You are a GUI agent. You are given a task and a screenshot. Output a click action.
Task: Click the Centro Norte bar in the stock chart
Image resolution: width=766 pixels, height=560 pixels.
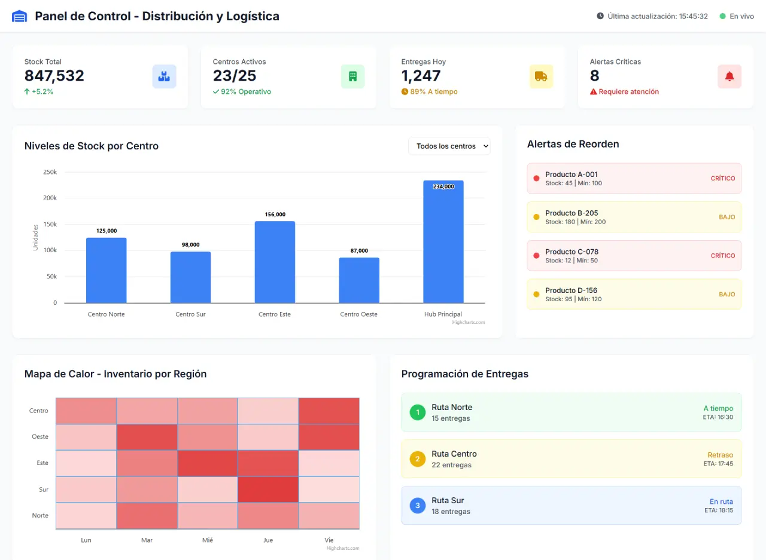(107, 270)
